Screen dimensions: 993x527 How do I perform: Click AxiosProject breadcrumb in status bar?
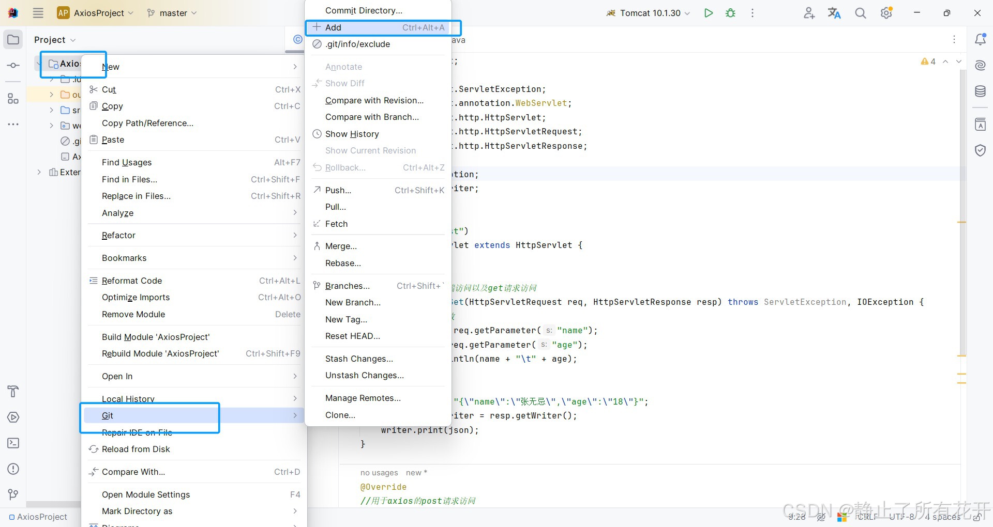[38, 517]
